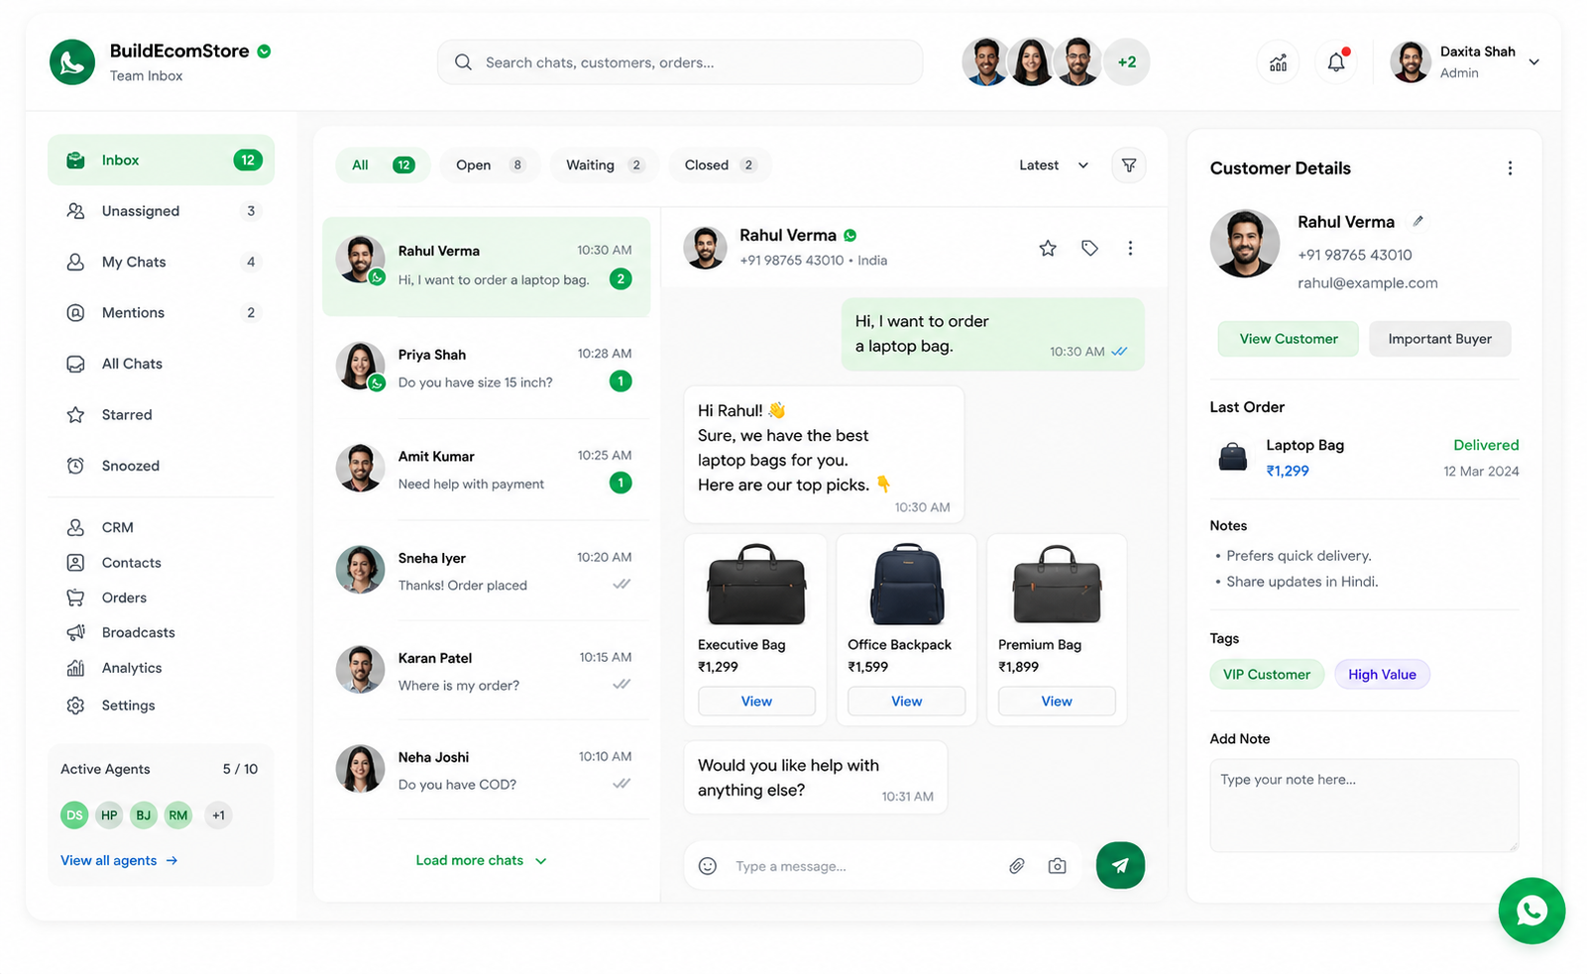This screenshot has height=974, width=1587.
Task: Open Snoozed chats
Action: [x=161, y=466]
